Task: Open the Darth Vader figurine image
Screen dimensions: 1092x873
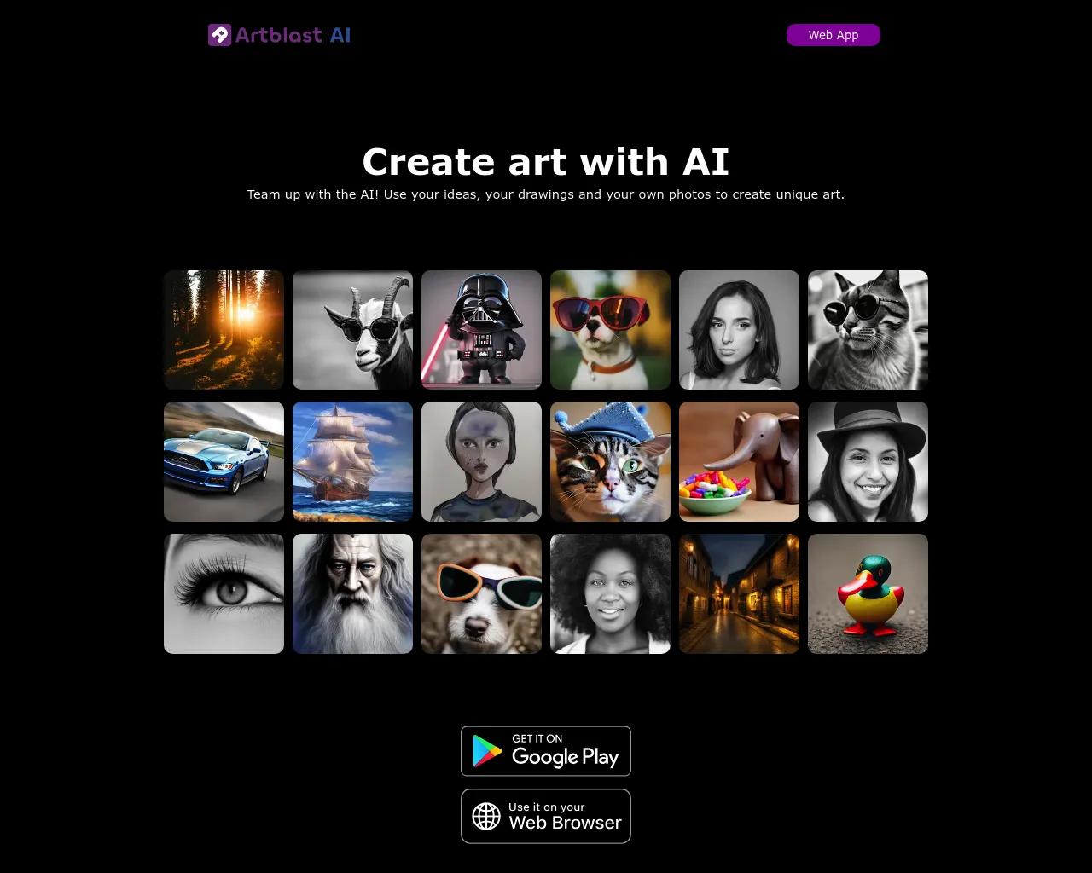Action: point(481,330)
